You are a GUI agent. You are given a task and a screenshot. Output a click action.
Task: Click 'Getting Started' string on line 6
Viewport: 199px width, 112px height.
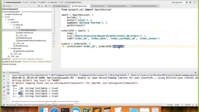(90, 23)
